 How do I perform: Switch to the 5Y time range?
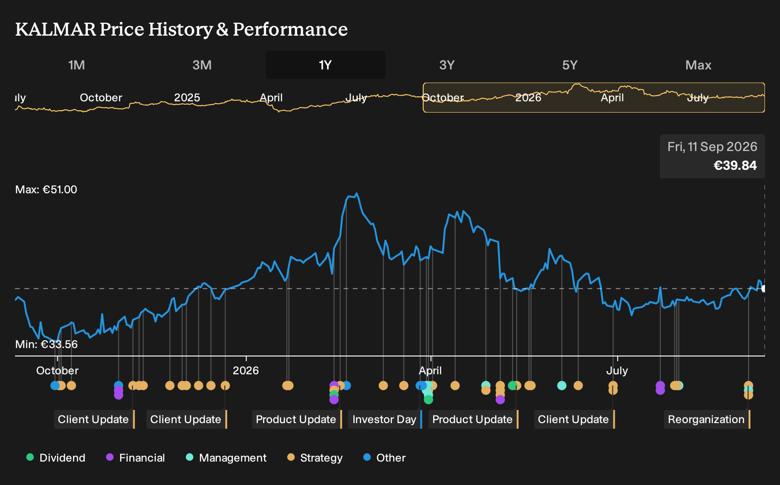coord(570,65)
